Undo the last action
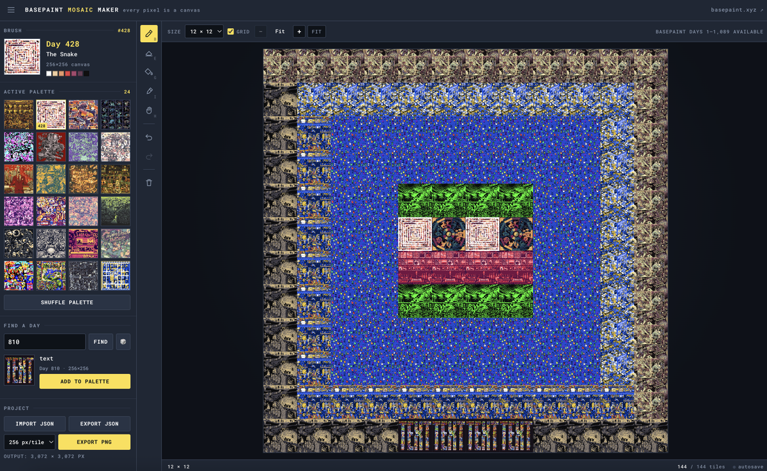 tap(149, 137)
